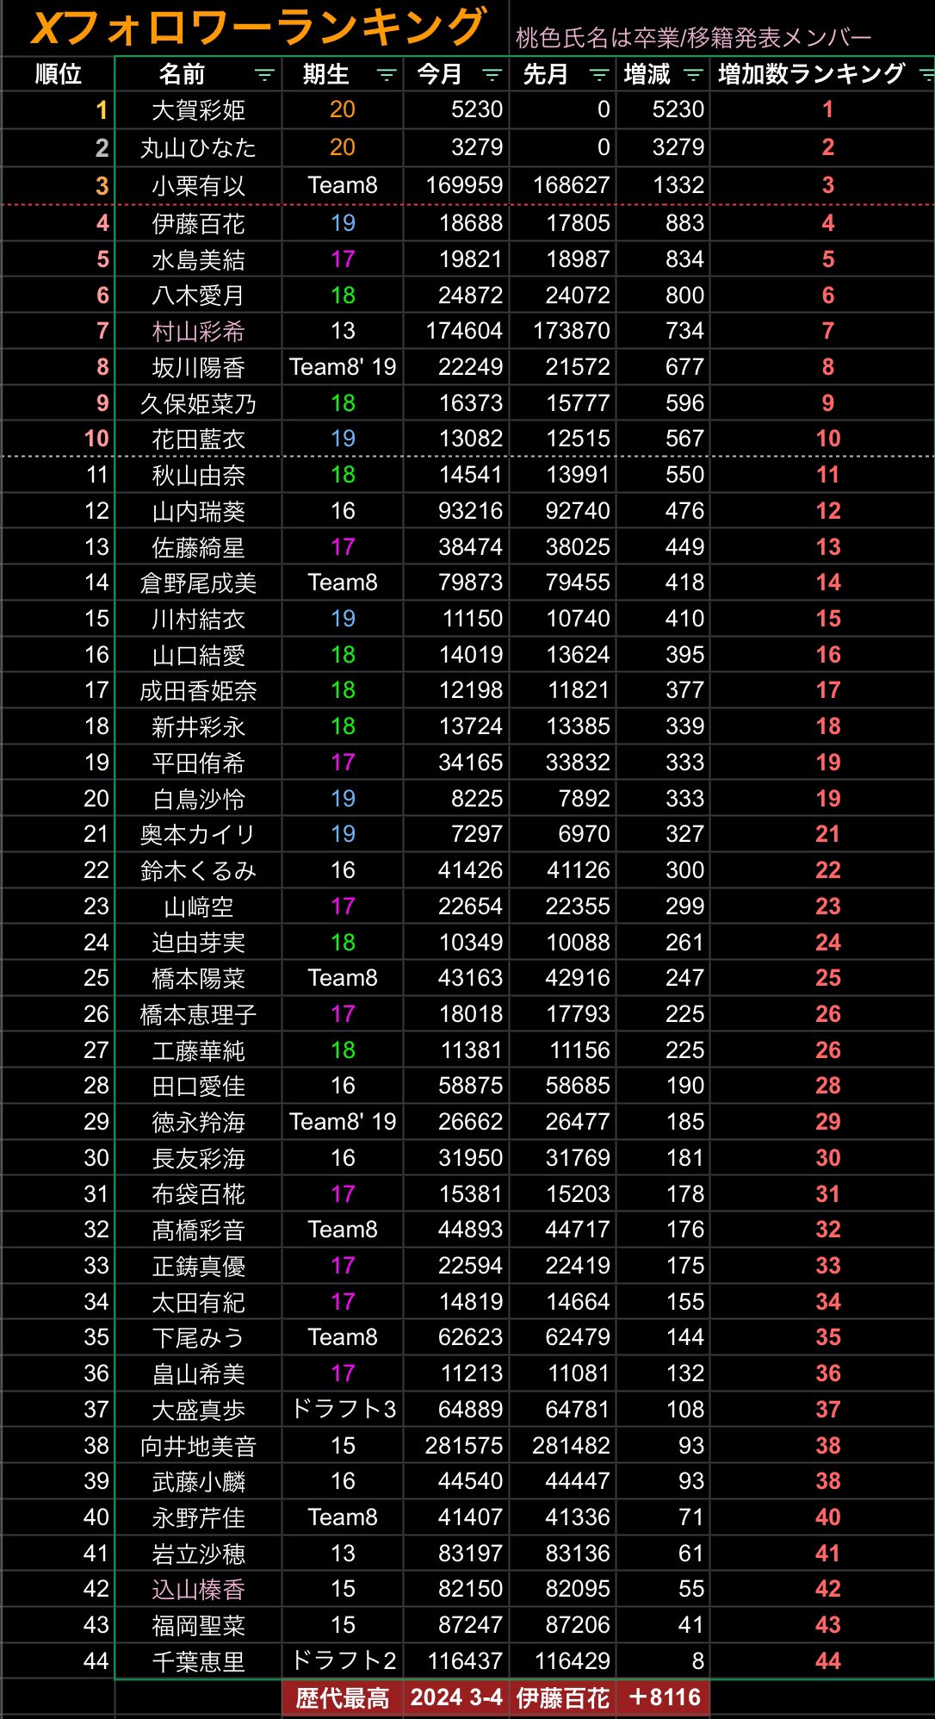Screen dimensions: 935x1719
Task: Select the name cell 田口愛佳
Action: pos(198,1086)
